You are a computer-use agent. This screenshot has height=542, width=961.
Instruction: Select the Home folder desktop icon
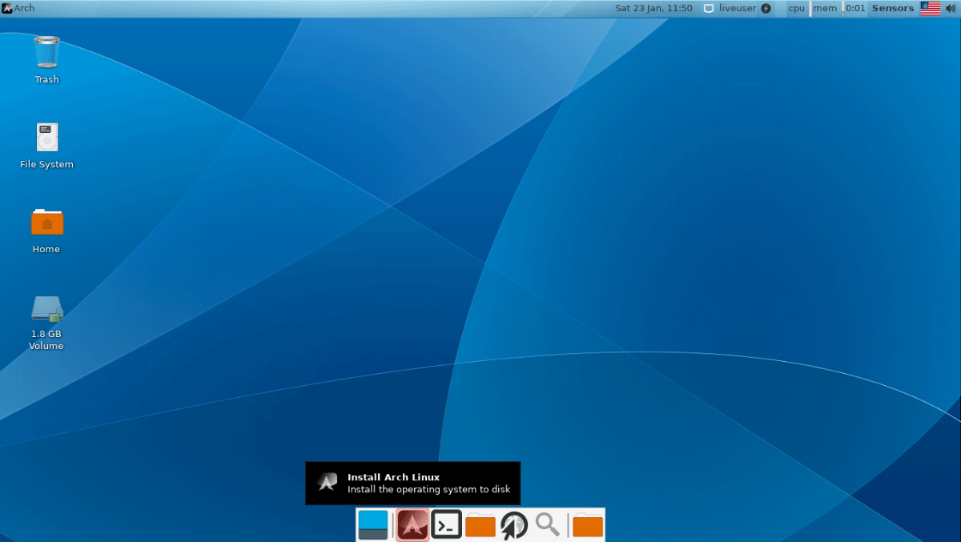[x=46, y=222]
